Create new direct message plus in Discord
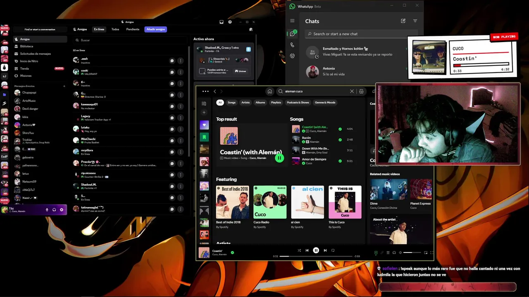 64,86
